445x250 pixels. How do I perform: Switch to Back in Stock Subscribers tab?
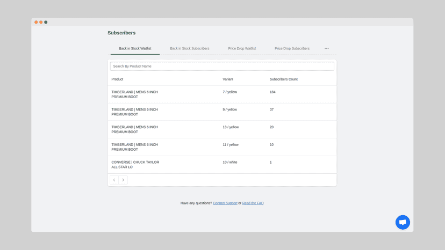[x=190, y=48]
